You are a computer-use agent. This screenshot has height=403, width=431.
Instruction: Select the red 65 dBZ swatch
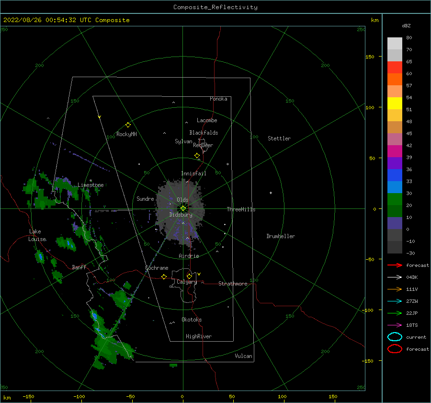click(x=395, y=68)
